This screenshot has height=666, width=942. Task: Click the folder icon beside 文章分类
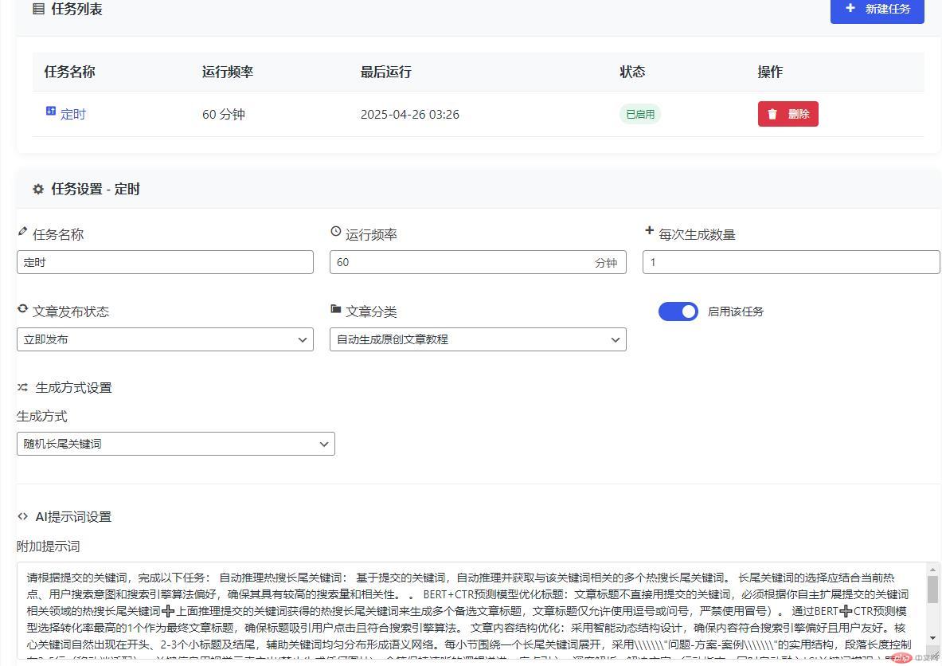click(x=335, y=308)
